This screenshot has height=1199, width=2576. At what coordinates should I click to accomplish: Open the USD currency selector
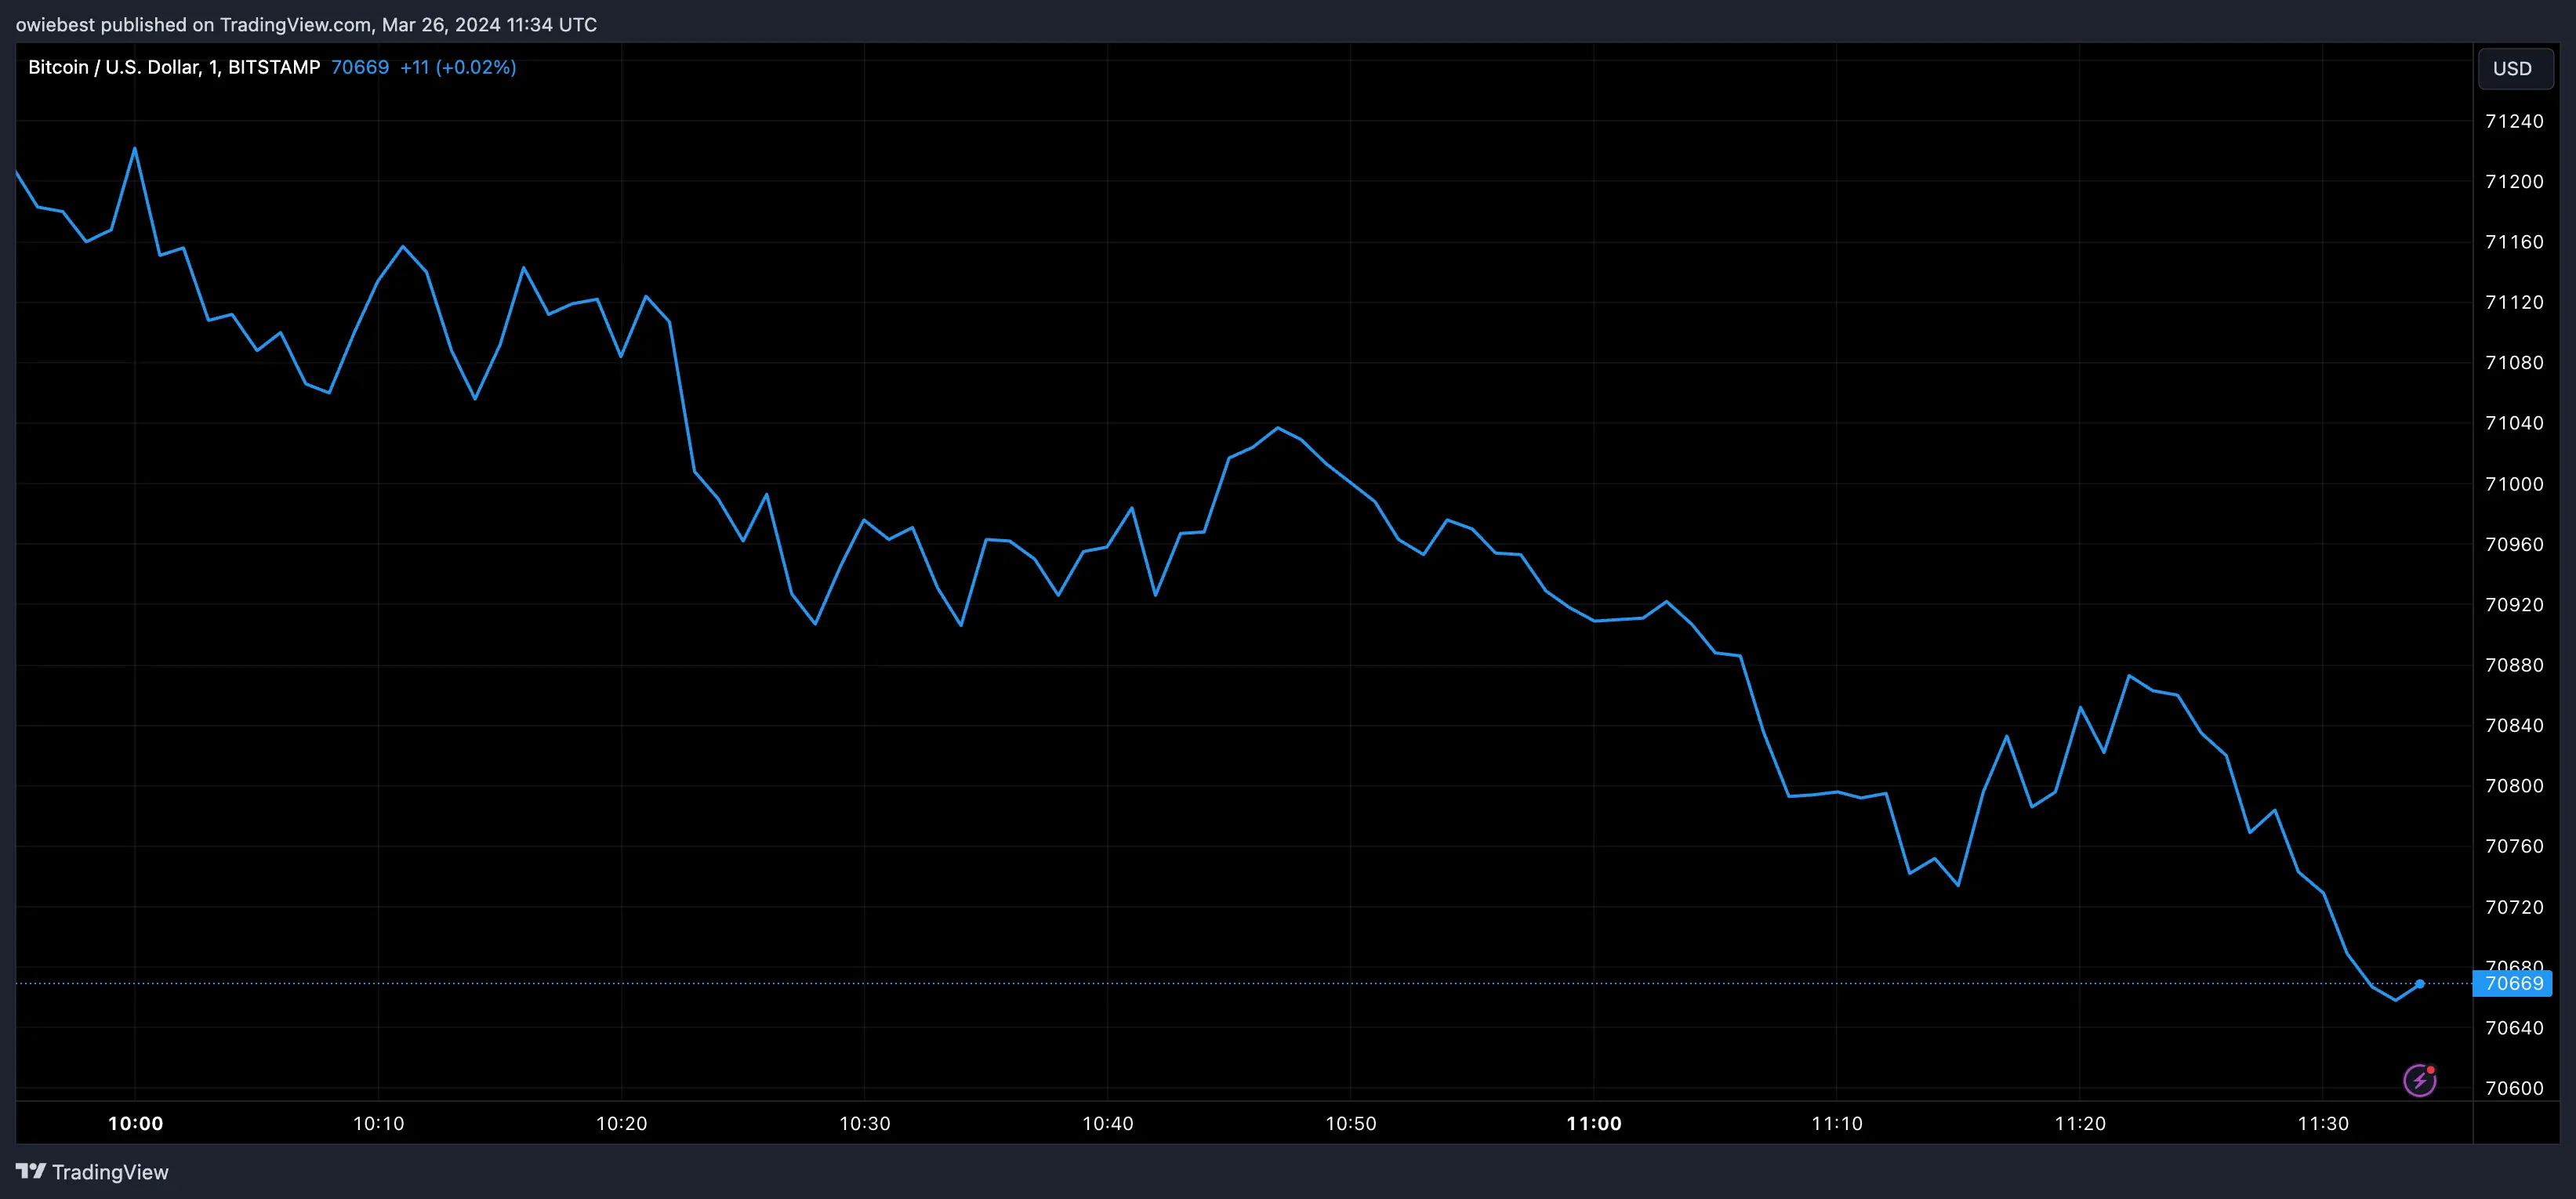2514,68
